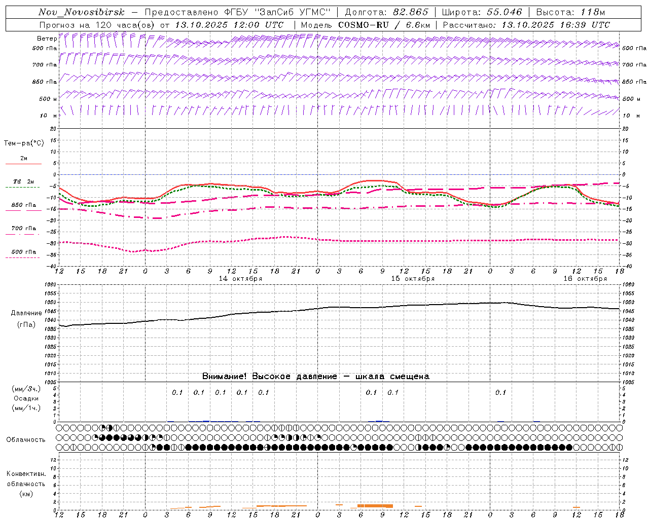Select the 'Широта: 55.046' header field

(x=482, y=12)
